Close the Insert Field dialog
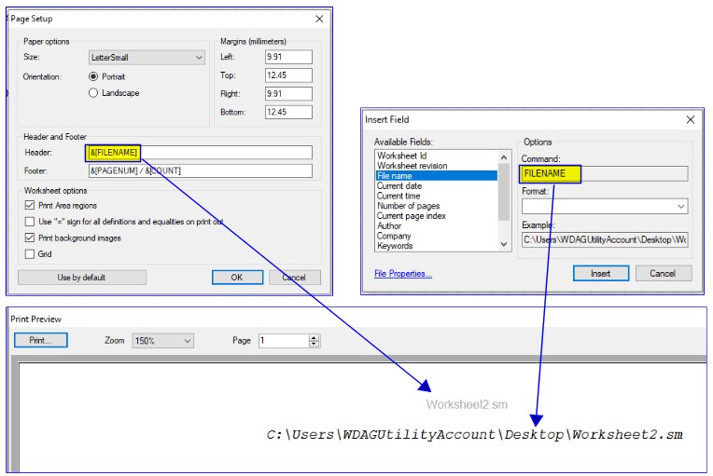Image resolution: width=713 pixels, height=476 pixels. pos(690,119)
